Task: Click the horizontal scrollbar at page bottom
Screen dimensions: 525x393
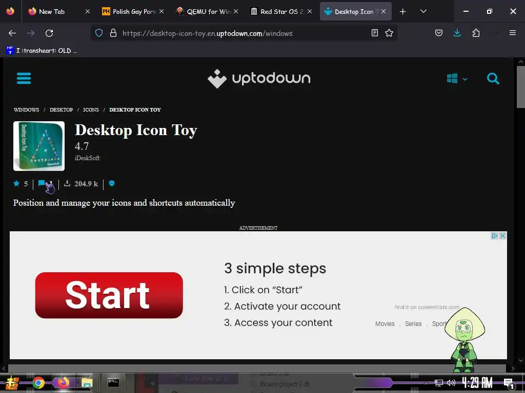Action: tap(257, 368)
